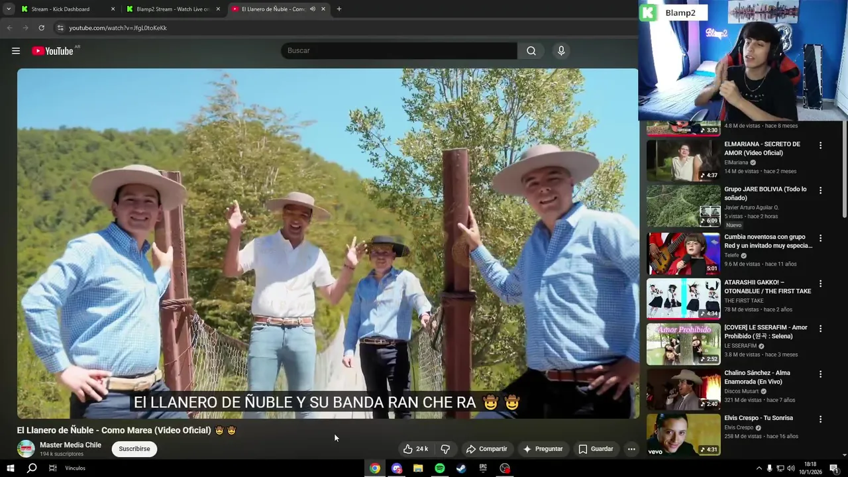Screen dimensions: 848x477
Task: Open Chalino Sánchez Alma Enamorada thumbnail
Action: [x=684, y=390]
